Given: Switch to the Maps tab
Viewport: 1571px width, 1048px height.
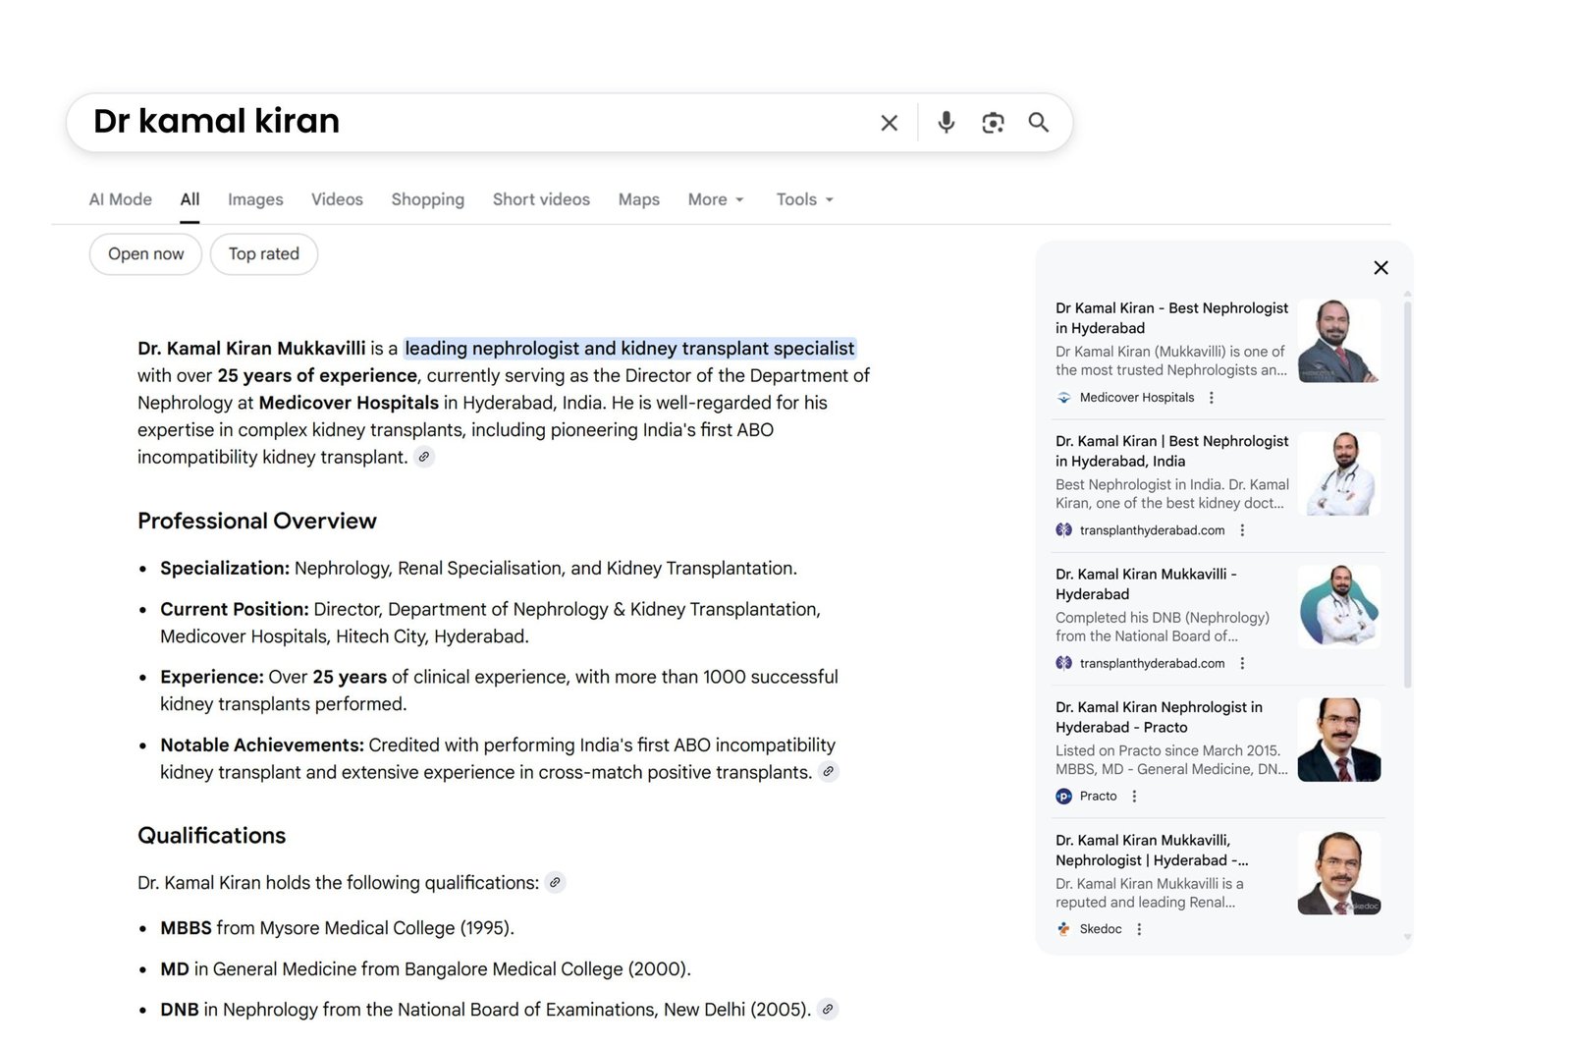Looking at the screenshot, I should (638, 199).
